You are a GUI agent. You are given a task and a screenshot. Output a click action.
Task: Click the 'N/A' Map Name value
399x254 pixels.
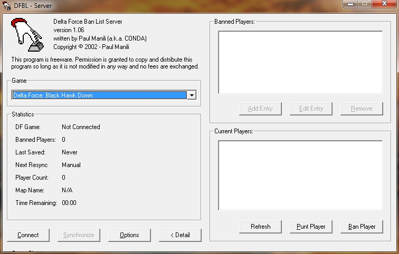(67, 190)
